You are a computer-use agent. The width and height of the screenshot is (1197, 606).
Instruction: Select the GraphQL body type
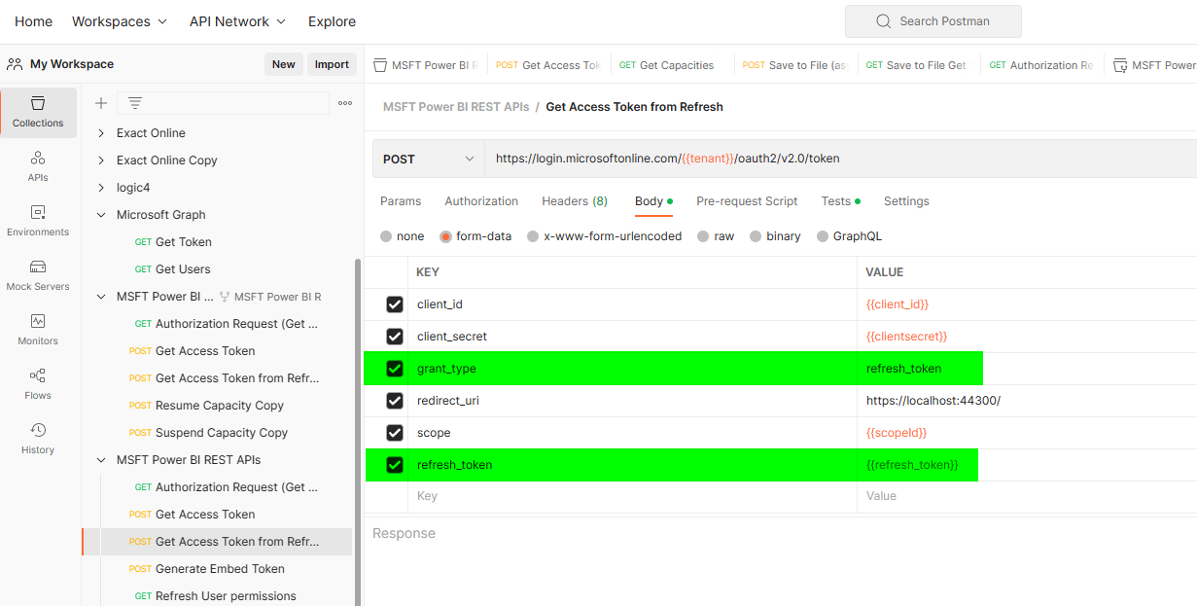823,236
